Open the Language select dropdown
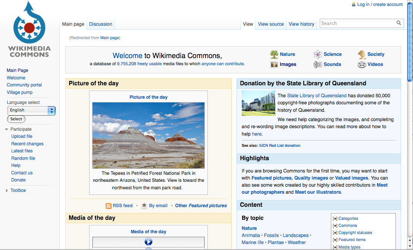 (x=31, y=110)
